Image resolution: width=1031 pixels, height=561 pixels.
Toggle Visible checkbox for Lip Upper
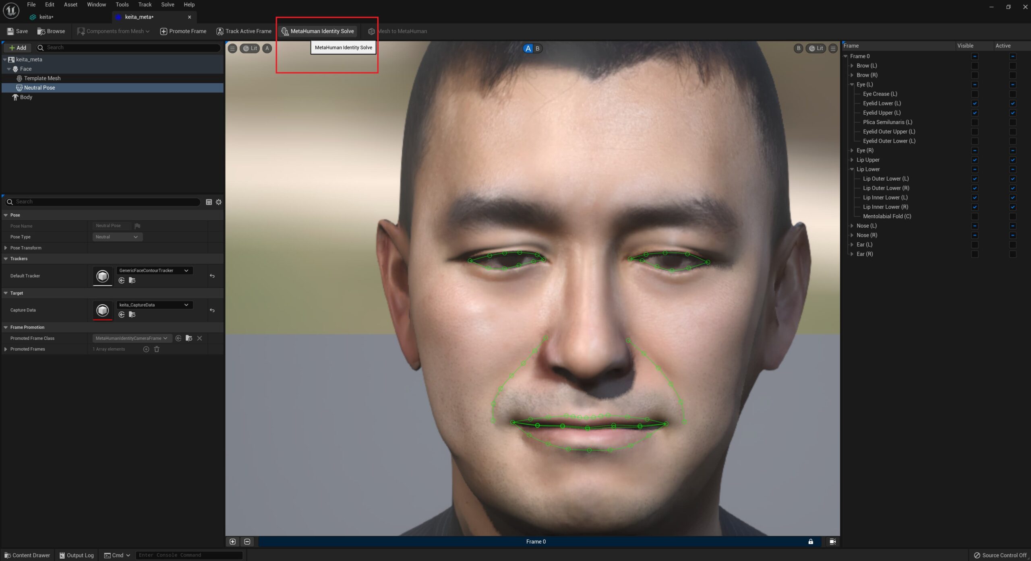975,160
